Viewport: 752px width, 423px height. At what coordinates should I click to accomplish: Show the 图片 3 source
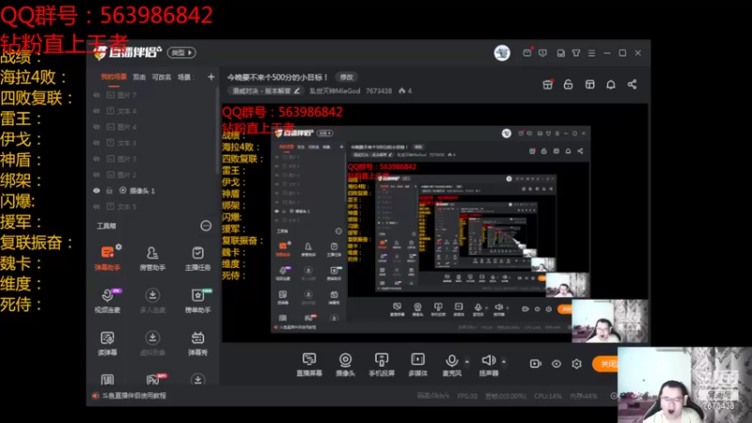[97, 159]
